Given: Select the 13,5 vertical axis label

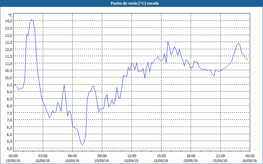Looking at the screenshot, I should pos(9,28).
